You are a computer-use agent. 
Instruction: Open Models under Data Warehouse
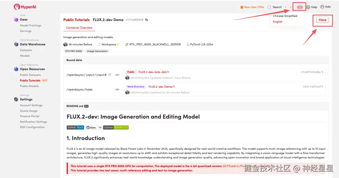25,56
